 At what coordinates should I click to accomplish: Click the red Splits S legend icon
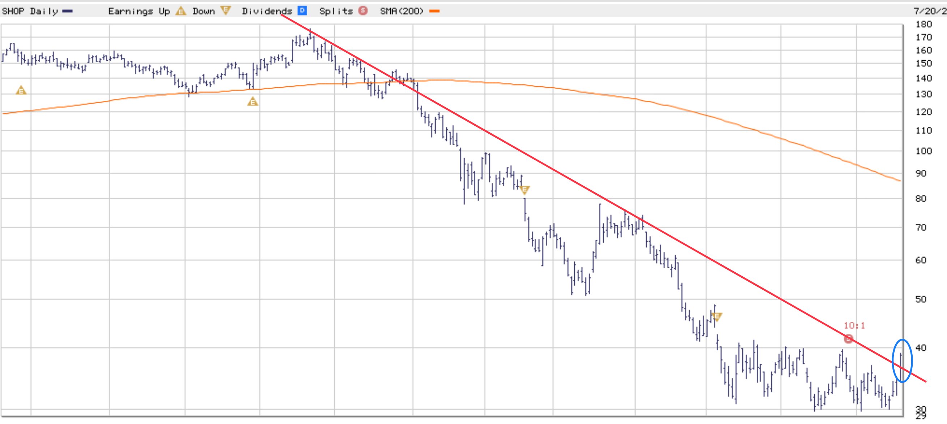(x=363, y=11)
